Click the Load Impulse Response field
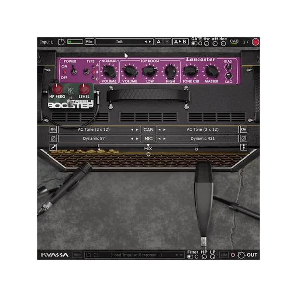The width and height of the screenshot is (297, 297). pos(136,255)
